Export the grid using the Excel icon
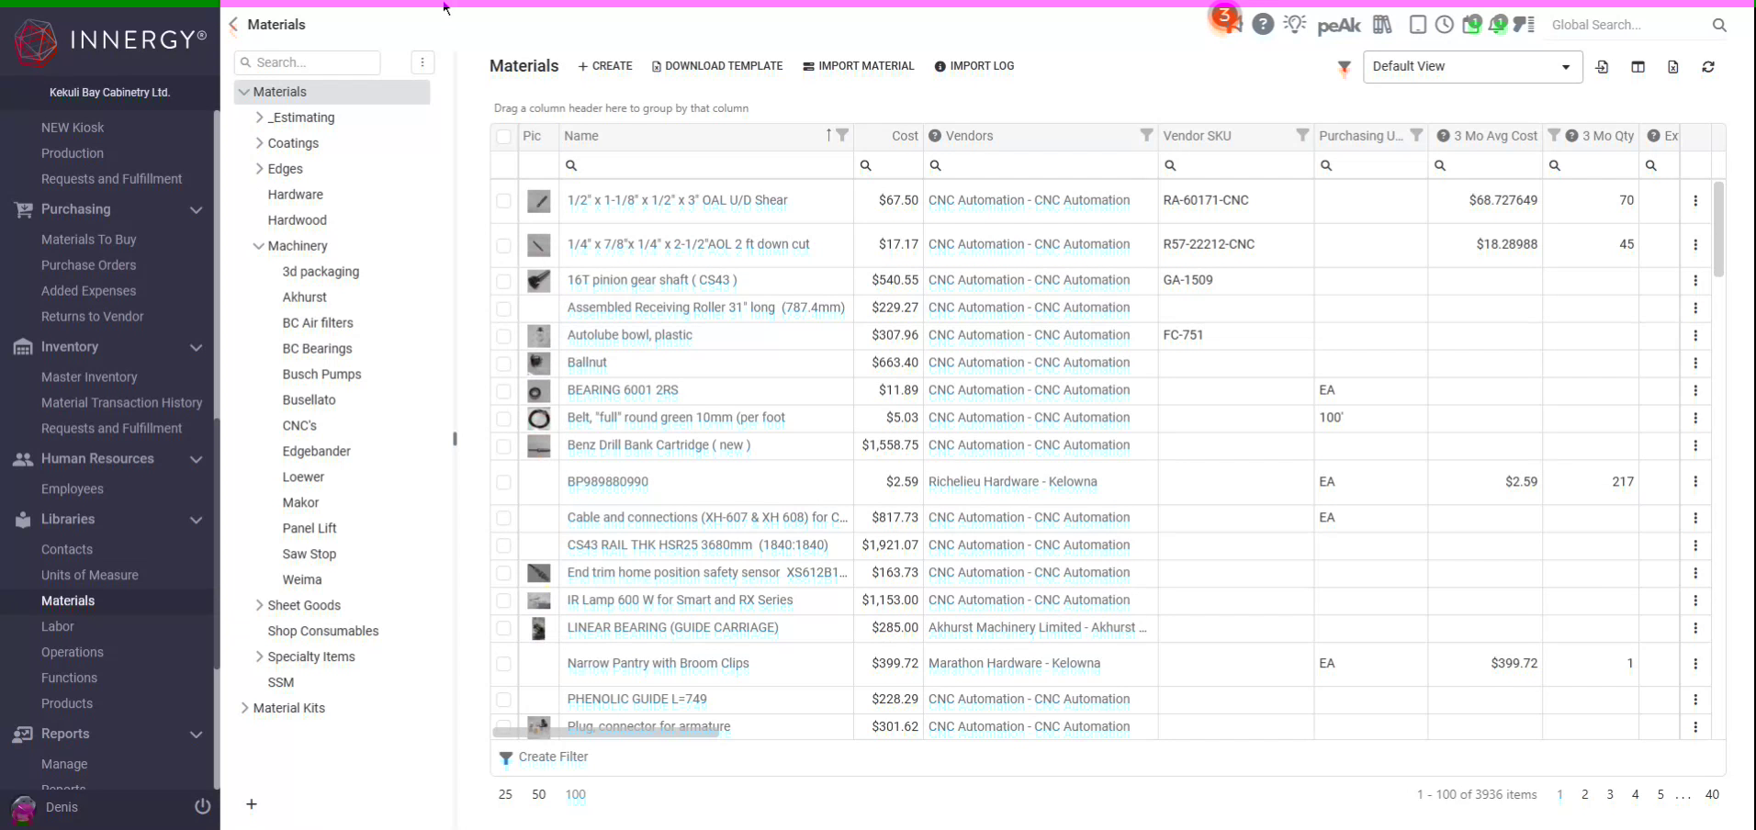Screen dimensions: 1756x830 (x=1673, y=67)
